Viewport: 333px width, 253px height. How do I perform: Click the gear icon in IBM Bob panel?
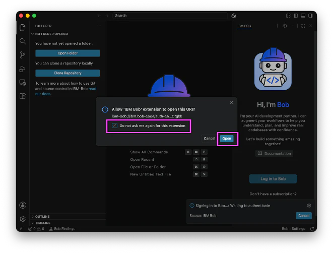pos(285,26)
